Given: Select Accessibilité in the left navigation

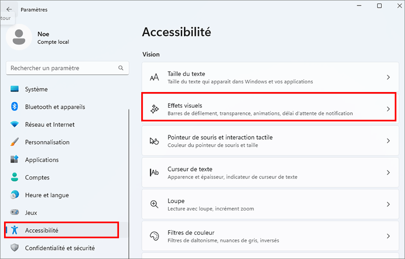Looking at the screenshot, I should pos(42,230).
